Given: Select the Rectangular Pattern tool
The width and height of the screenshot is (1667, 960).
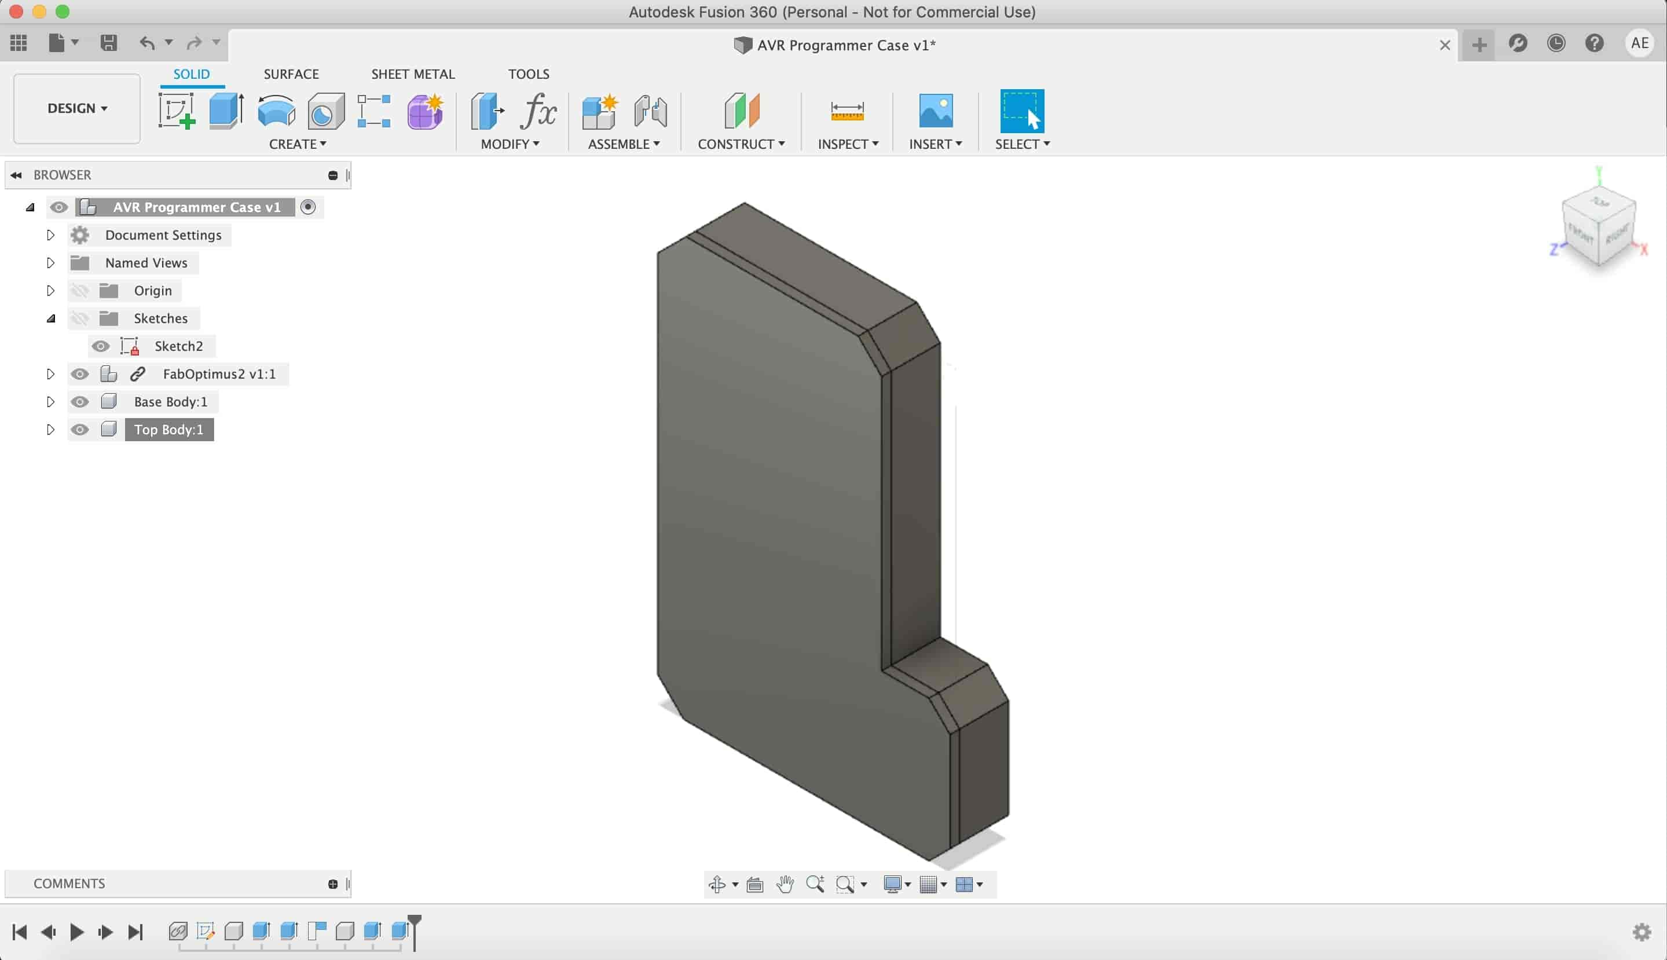Looking at the screenshot, I should [x=373, y=111].
